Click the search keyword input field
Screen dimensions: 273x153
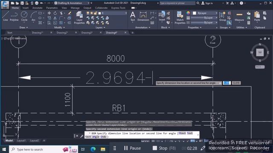[x=177, y=3]
